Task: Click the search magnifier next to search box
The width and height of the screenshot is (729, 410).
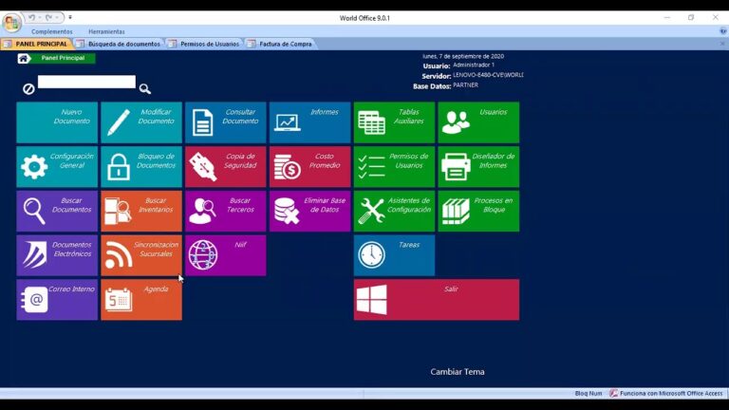Action: pos(144,89)
